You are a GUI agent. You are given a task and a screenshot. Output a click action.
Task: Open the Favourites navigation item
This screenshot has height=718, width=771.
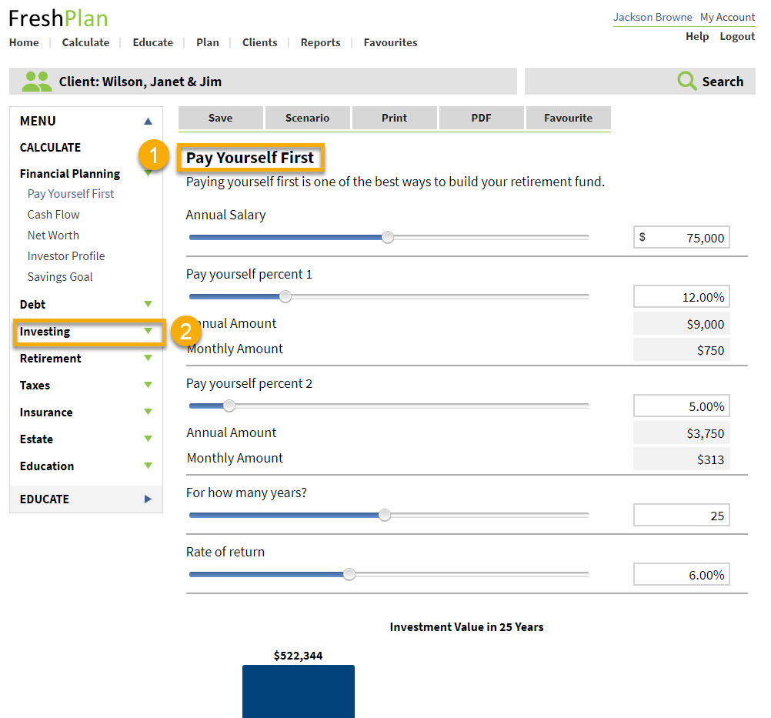[390, 42]
